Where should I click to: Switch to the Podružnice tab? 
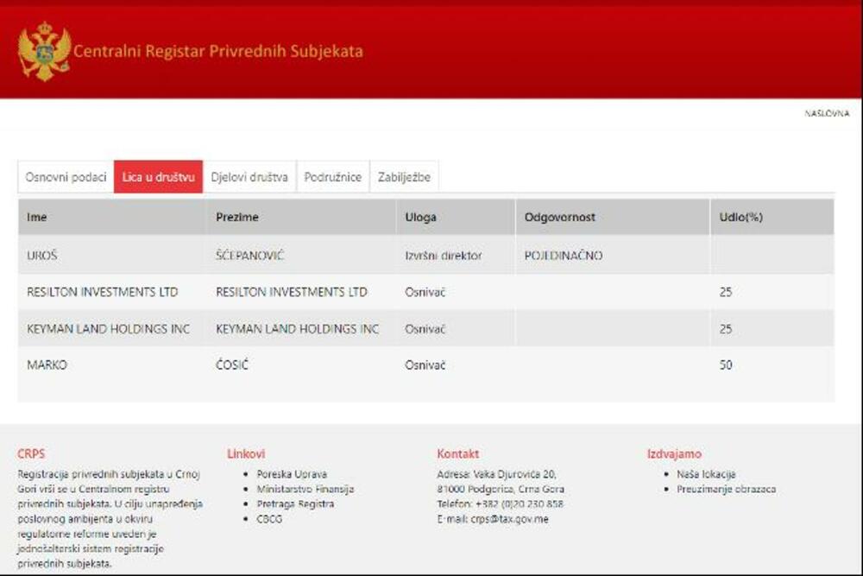click(332, 177)
